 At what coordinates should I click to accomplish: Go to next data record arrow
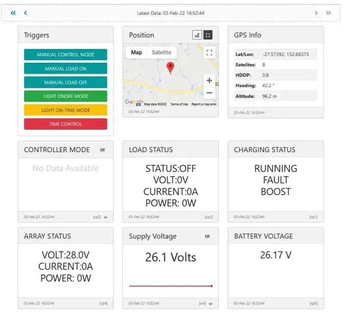[316, 13]
